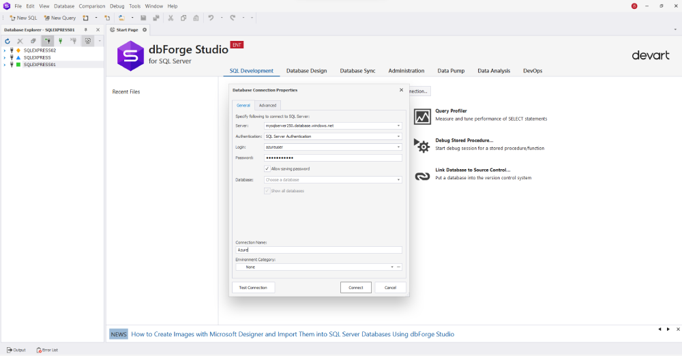Image resolution: width=682 pixels, height=356 pixels.
Task: Expand the SQLEXPRESS01 connection node
Action: tap(5, 64)
